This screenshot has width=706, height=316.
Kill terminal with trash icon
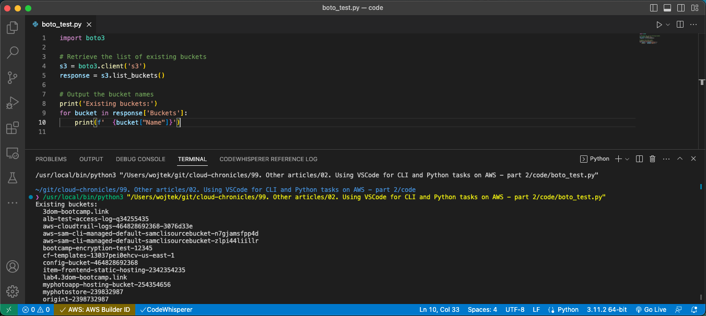652,159
